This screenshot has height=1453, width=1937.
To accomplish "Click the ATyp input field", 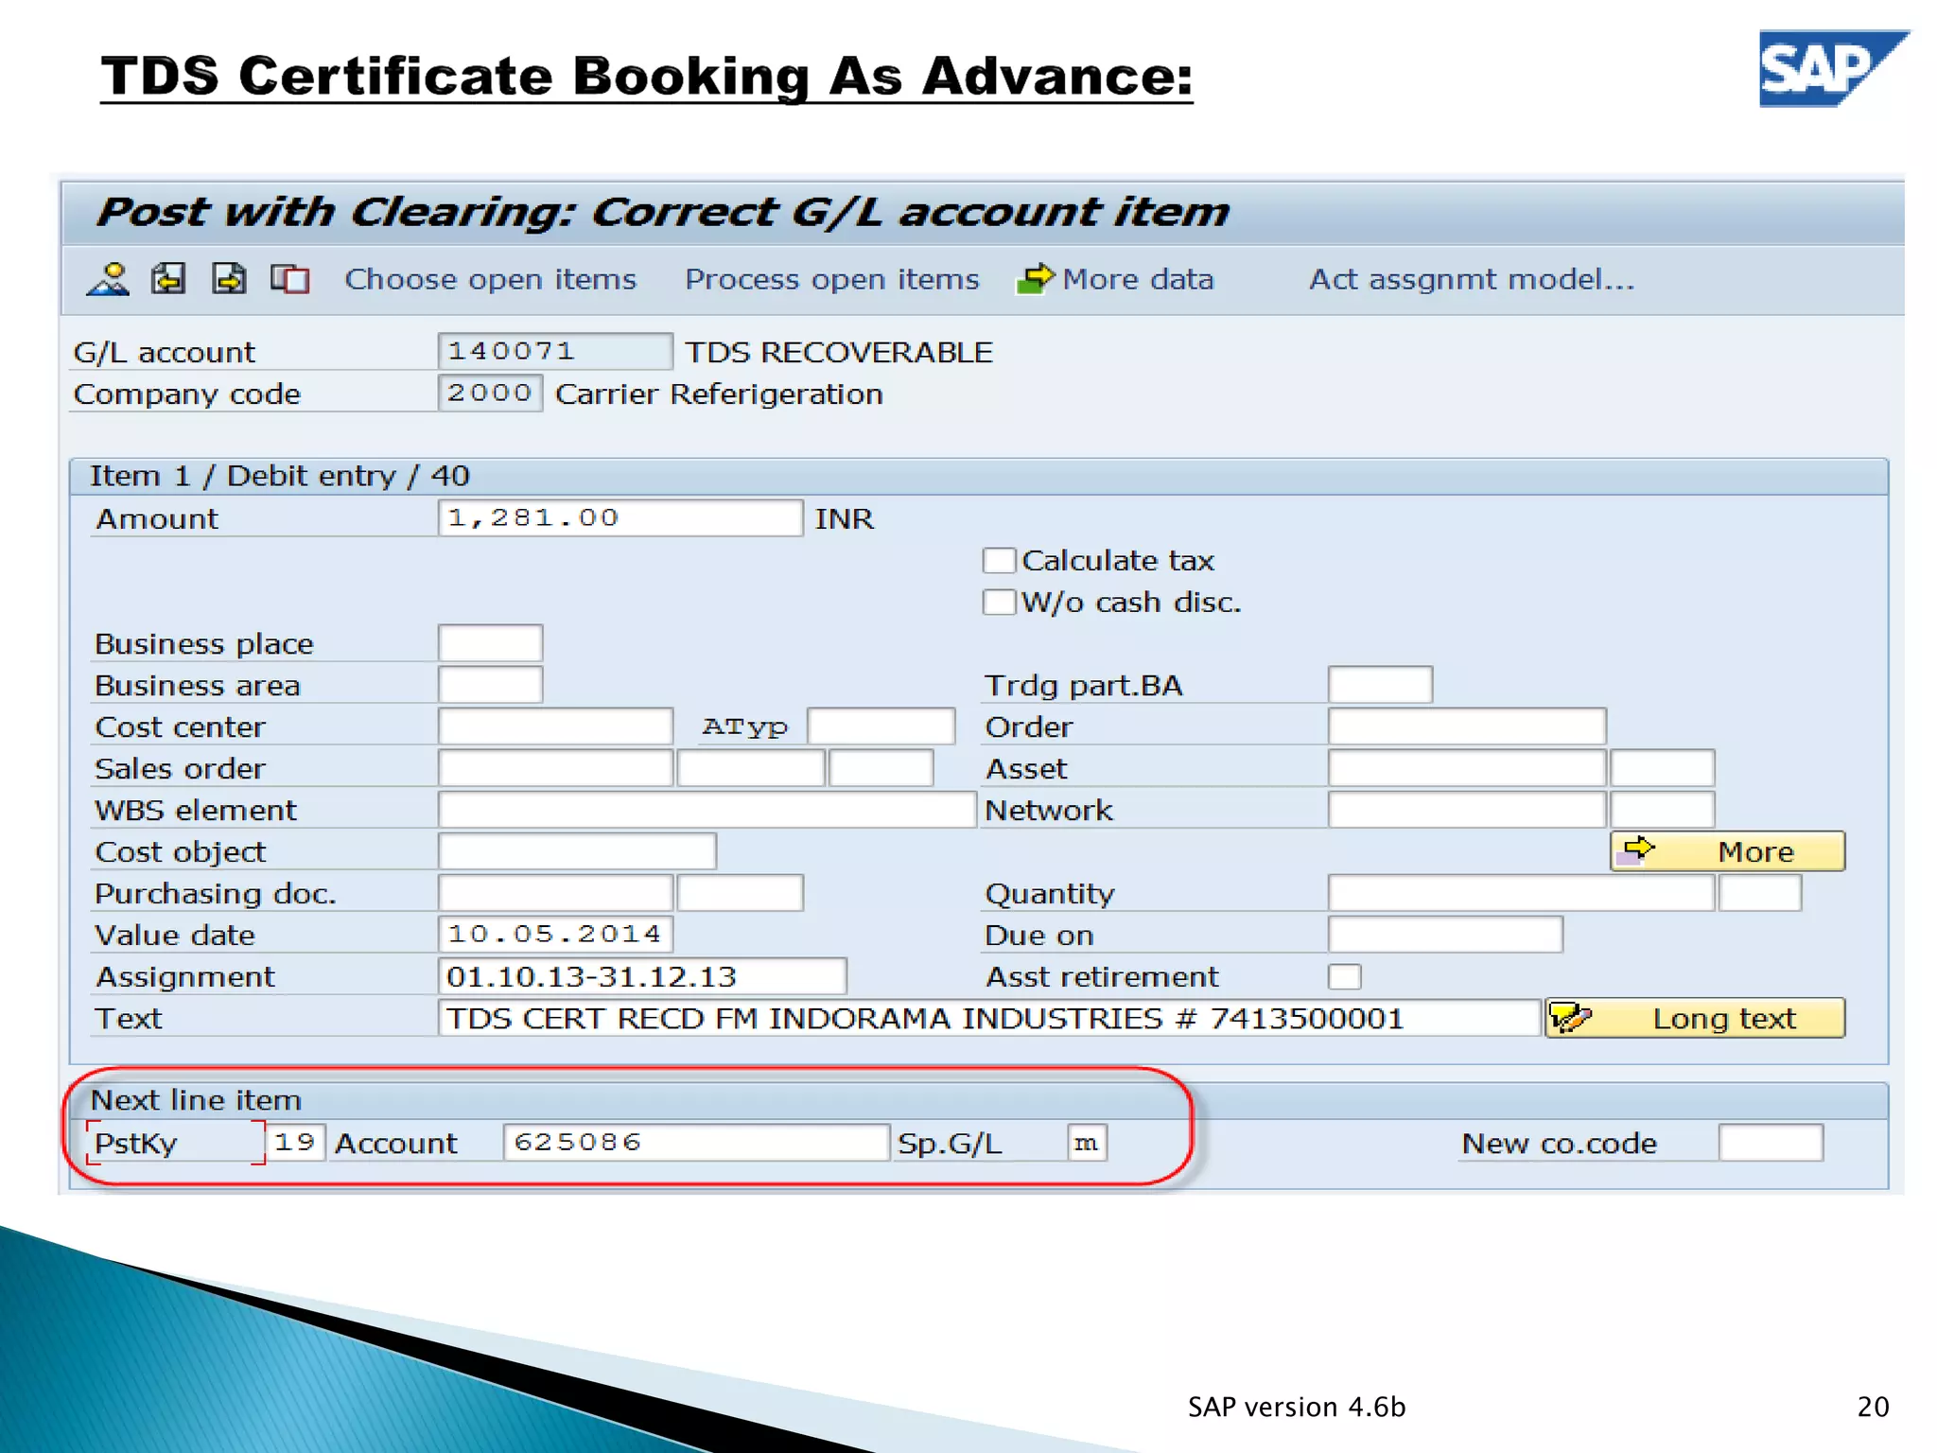I will (x=881, y=726).
